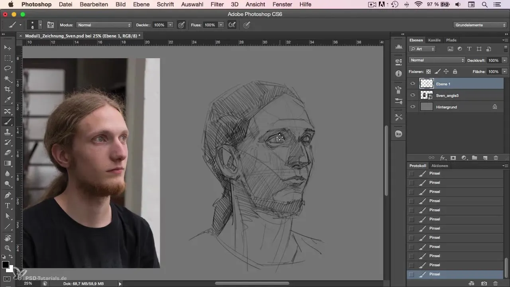The width and height of the screenshot is (510, 287).
Task: Select the Crop tool
Action: coord(8,89)
